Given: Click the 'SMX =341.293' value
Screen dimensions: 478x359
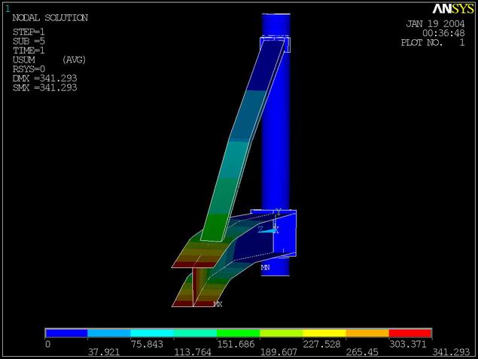Looking at the screenshot, I should 45,88.
